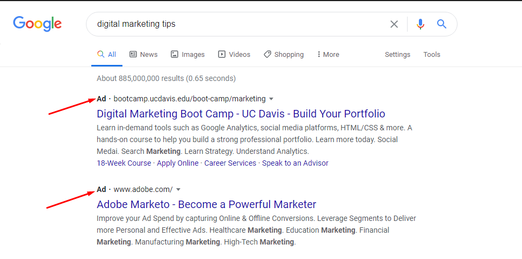Go to the Shopping tab
Image resolution: width=522 pixels, height=259 pixels.
[x=284, y=54]
